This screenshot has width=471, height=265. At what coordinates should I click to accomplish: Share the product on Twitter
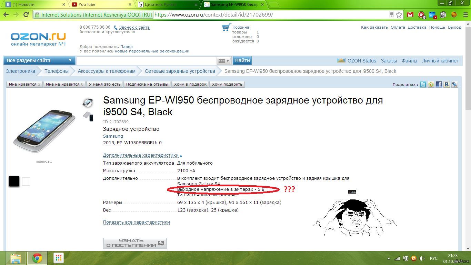423,84
